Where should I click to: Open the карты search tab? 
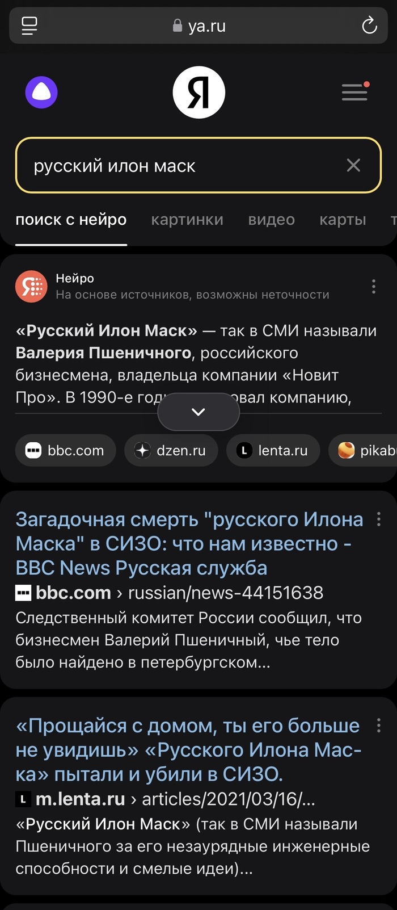tap(343, 220)
